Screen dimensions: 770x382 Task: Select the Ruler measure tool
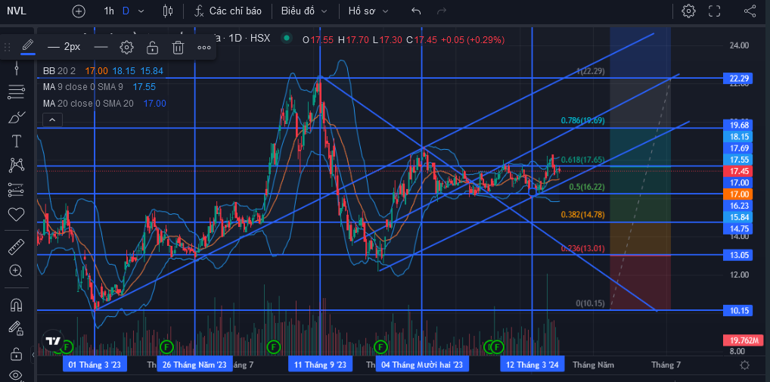coord(16,247)
